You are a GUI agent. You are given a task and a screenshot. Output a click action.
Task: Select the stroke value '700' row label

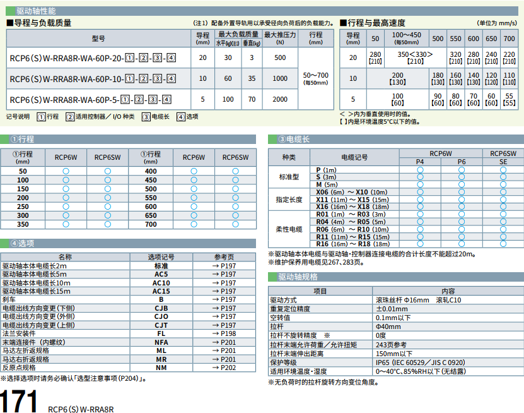151,224
